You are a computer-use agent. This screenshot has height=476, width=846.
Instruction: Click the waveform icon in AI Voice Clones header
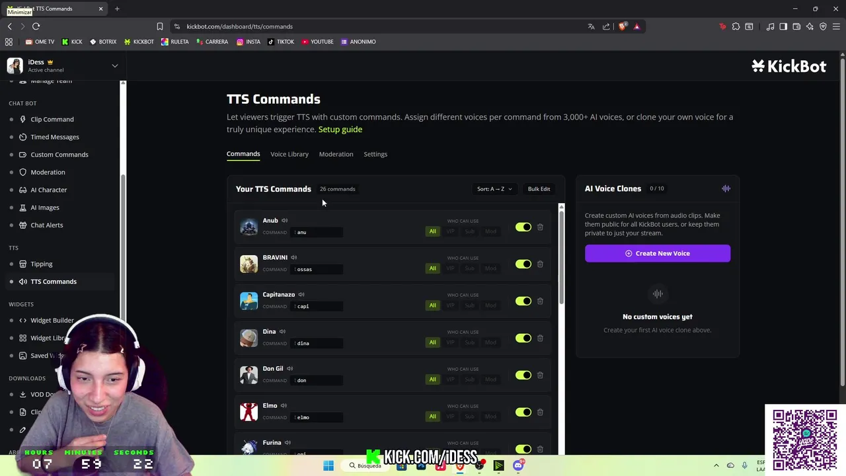pos(726,188)
